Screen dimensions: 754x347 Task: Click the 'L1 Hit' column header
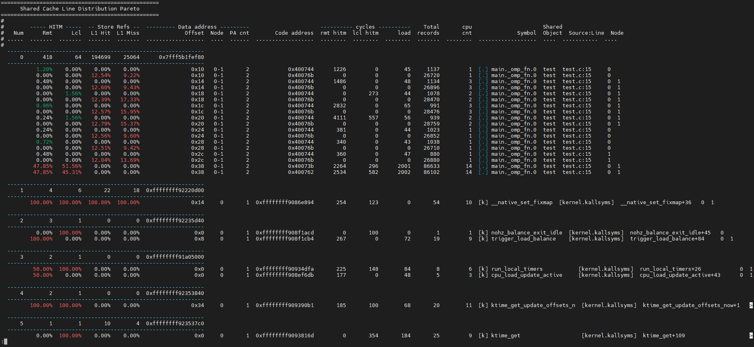[101, 33]
